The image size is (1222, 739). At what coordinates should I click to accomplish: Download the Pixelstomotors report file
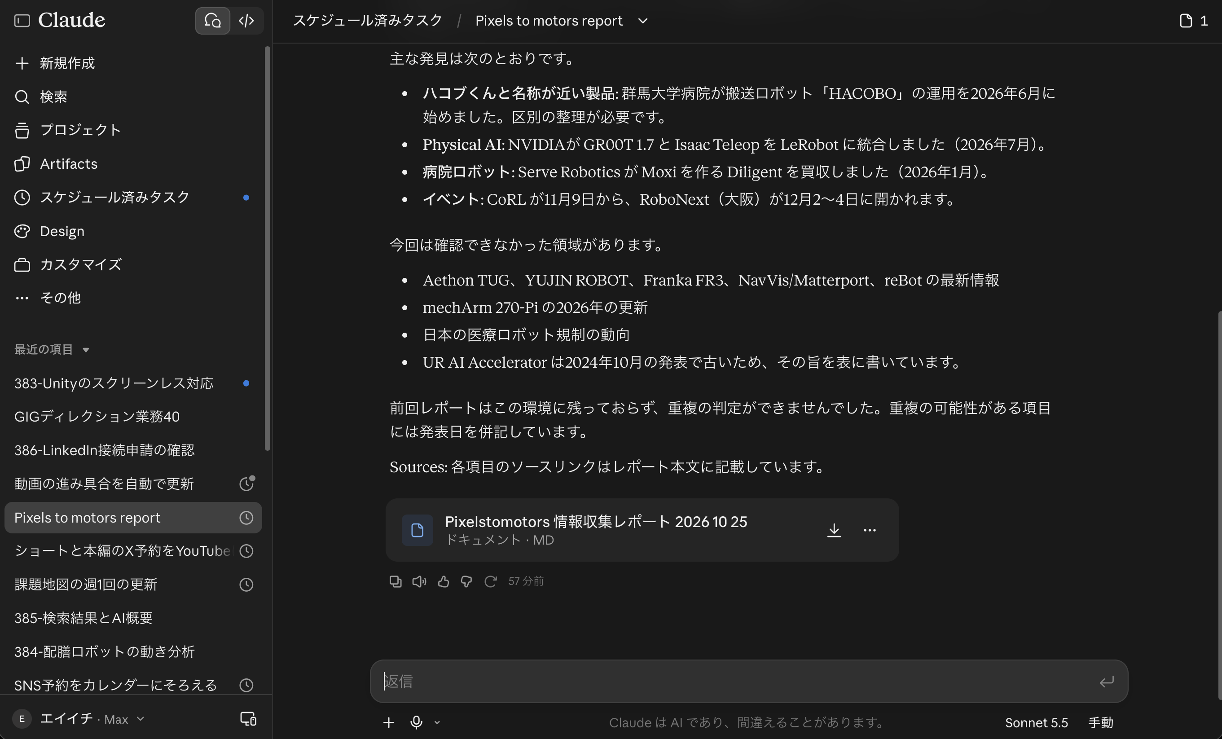pos(834,530)
